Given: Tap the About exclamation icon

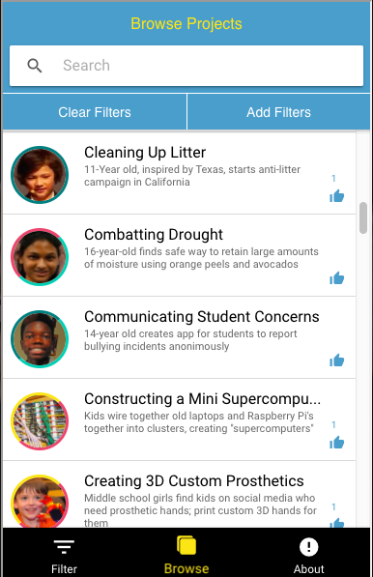Looking at the screenshot, I should click(308, 546).
